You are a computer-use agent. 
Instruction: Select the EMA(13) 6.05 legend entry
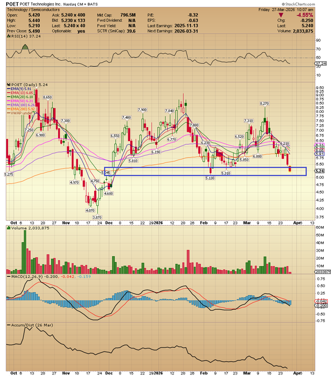click(20, 93)
